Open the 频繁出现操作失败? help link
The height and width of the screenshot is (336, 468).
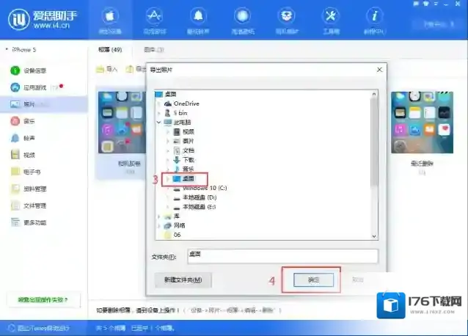pyautogui.click(x=43, y=299)
